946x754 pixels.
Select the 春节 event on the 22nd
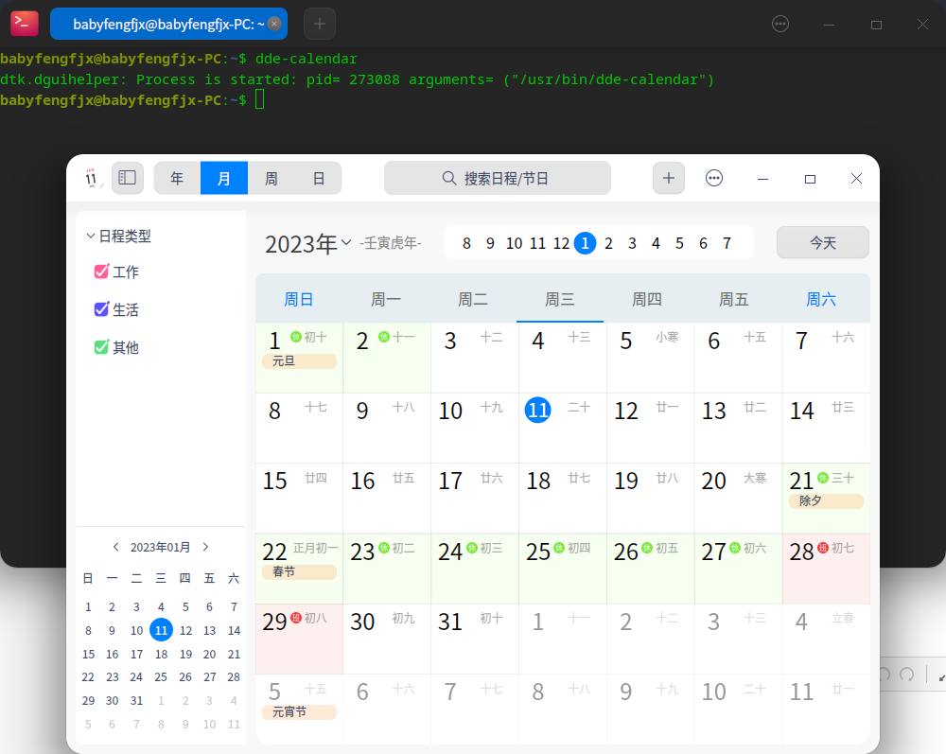point(299,572)
